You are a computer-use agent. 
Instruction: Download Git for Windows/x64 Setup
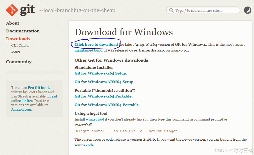coord(100,73)
